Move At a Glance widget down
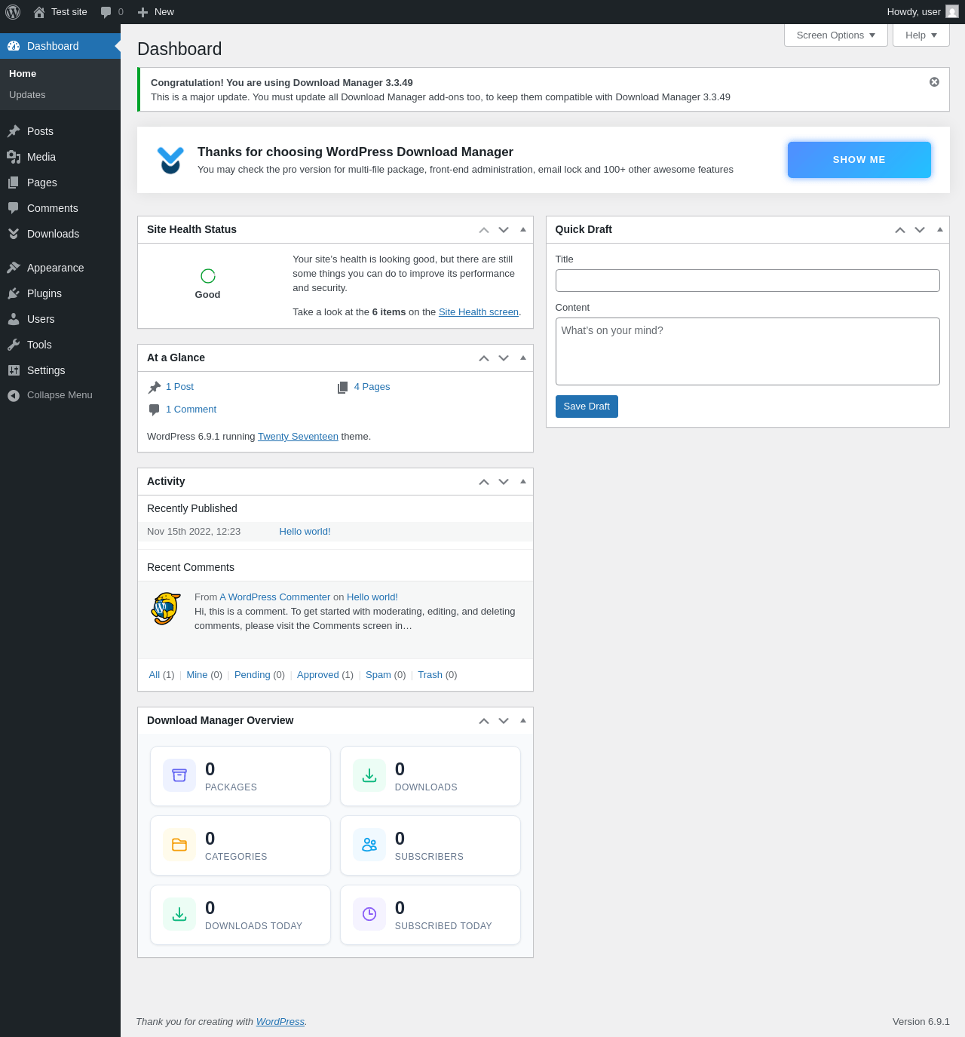 click(x=504, y=358)
